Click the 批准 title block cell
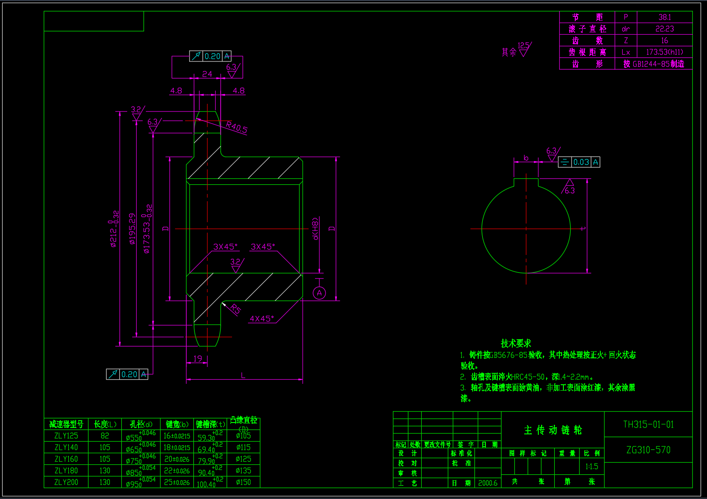Image resolution: width=707 pixels, height=499 pixels. [461, 463]
